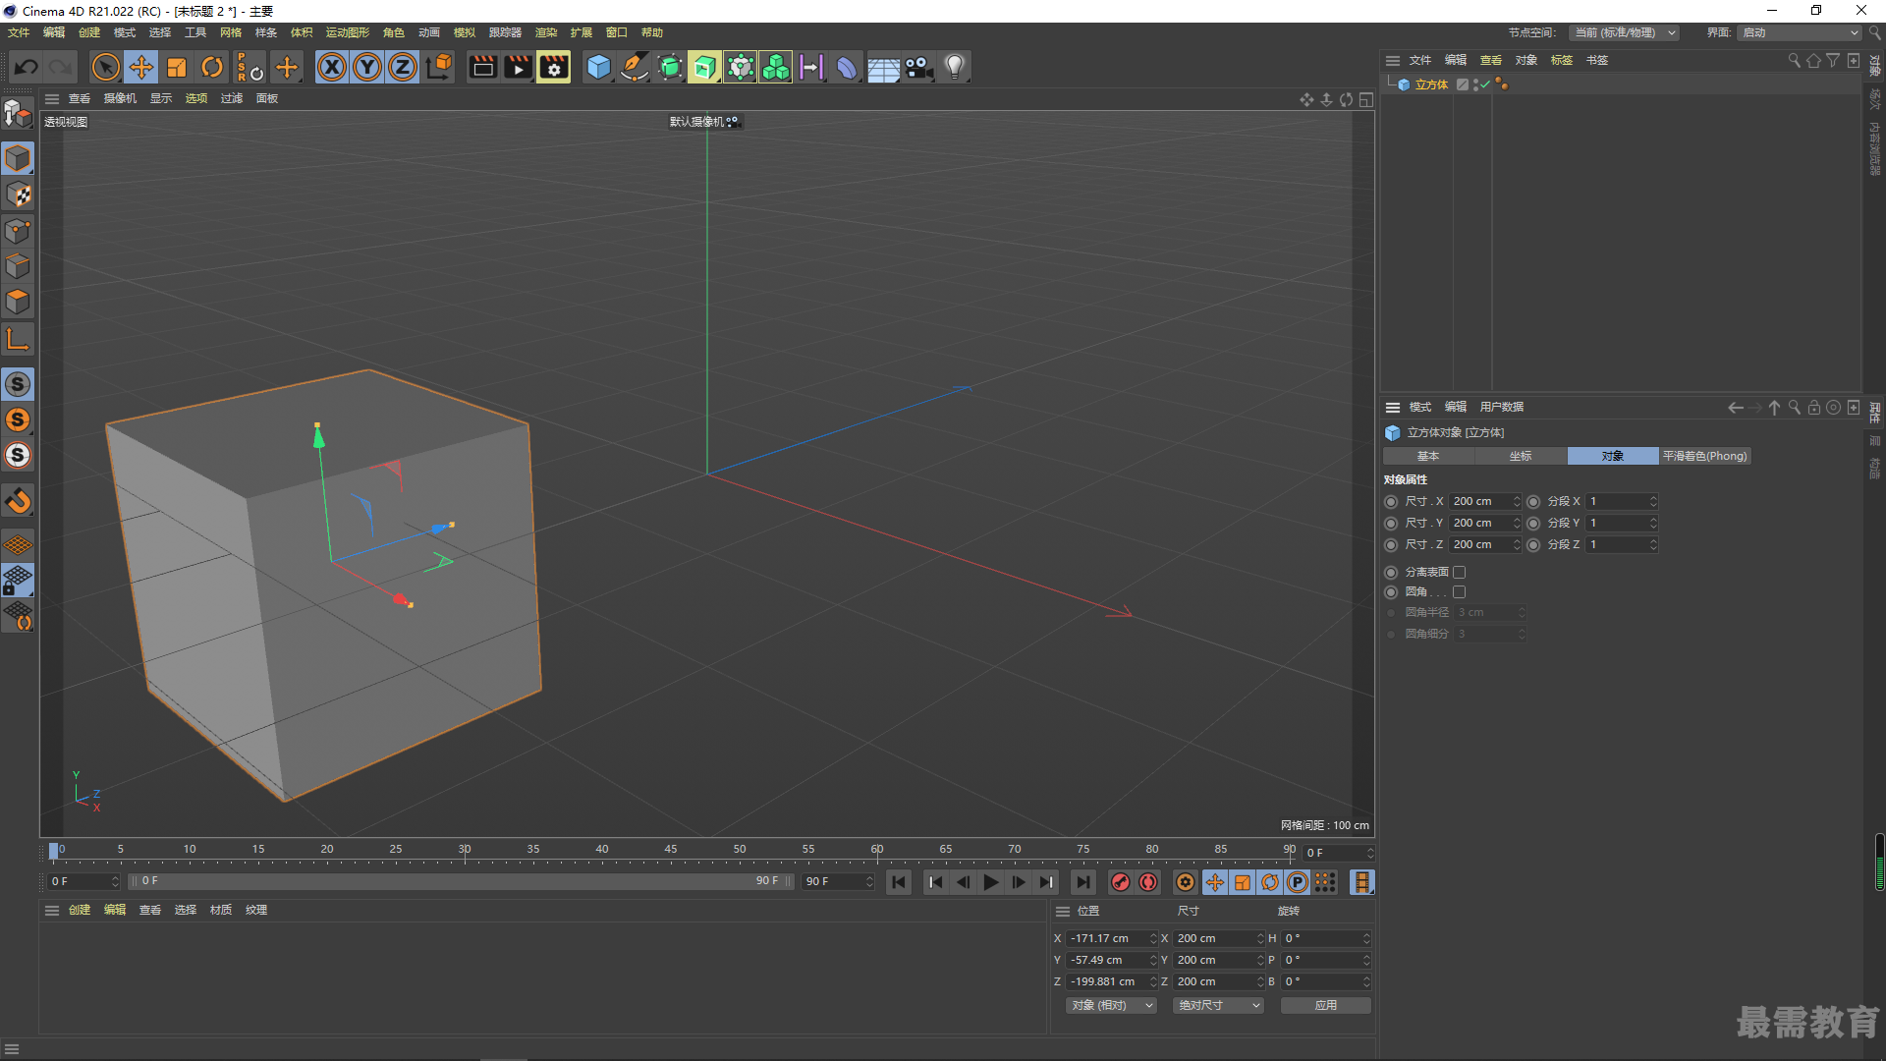Switch to 基本 Basic tab
1886x1061 pixels.
[x=1428, y=456]
